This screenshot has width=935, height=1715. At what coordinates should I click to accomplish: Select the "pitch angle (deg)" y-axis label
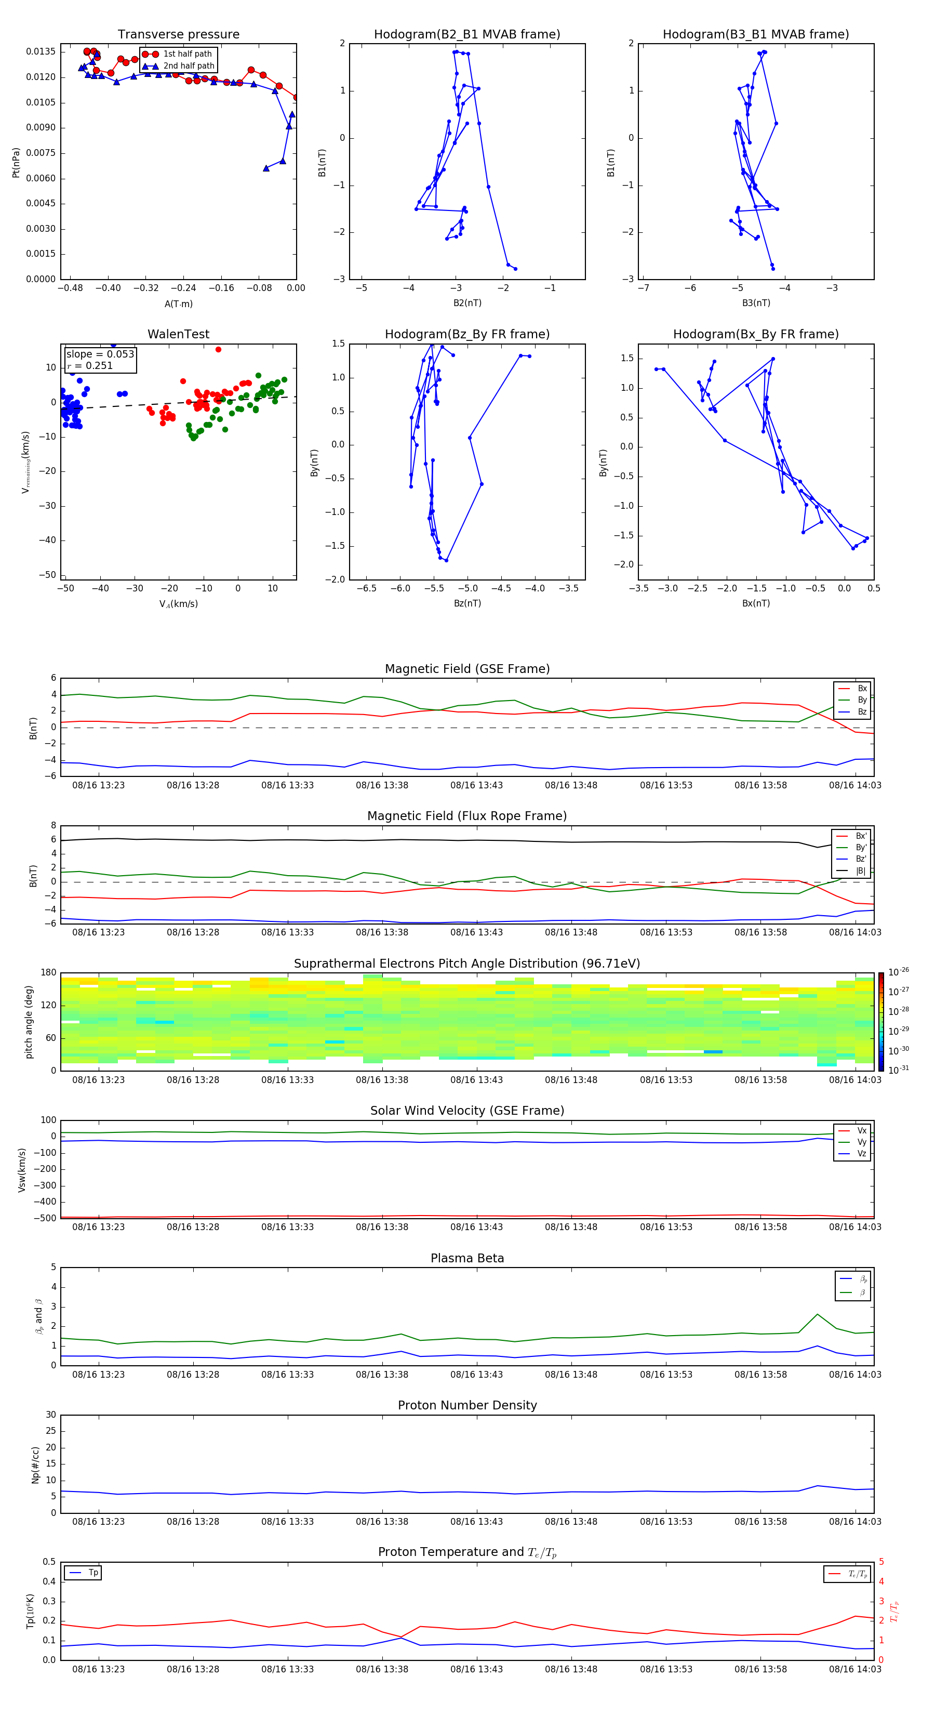[x=29, y=1022]
